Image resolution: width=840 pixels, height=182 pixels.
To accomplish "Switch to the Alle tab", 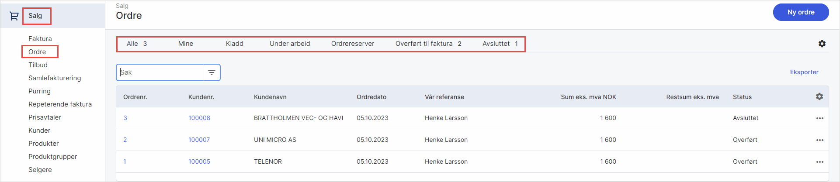I will point(136,44).
